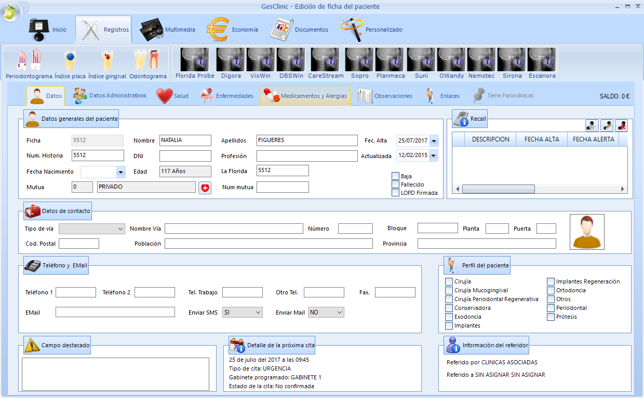Delete the selected Recall entry

pos(621,125)
